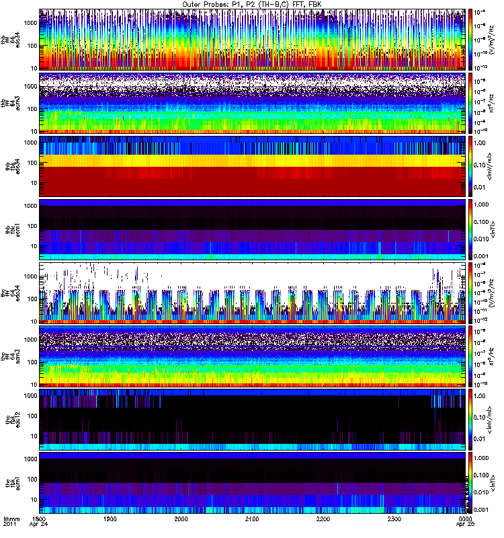Click the thc fff scm3 spectrogram panel
Screen dimensions: 504x538
[253, 356]
